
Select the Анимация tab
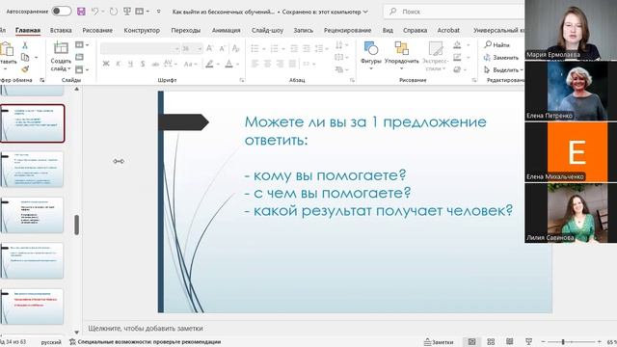(226, 30)
